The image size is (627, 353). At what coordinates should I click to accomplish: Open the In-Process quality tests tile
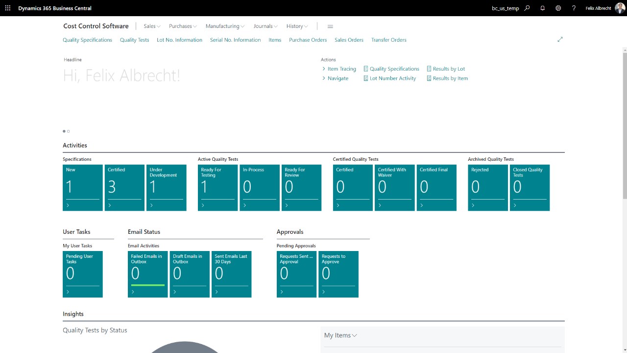[x=260, y=188]
